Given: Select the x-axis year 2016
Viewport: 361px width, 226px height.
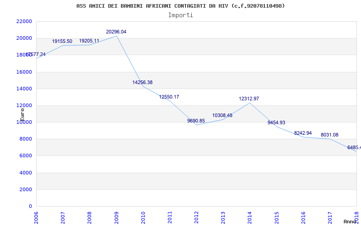Looking at the screenshot, I should click(303, 217).
